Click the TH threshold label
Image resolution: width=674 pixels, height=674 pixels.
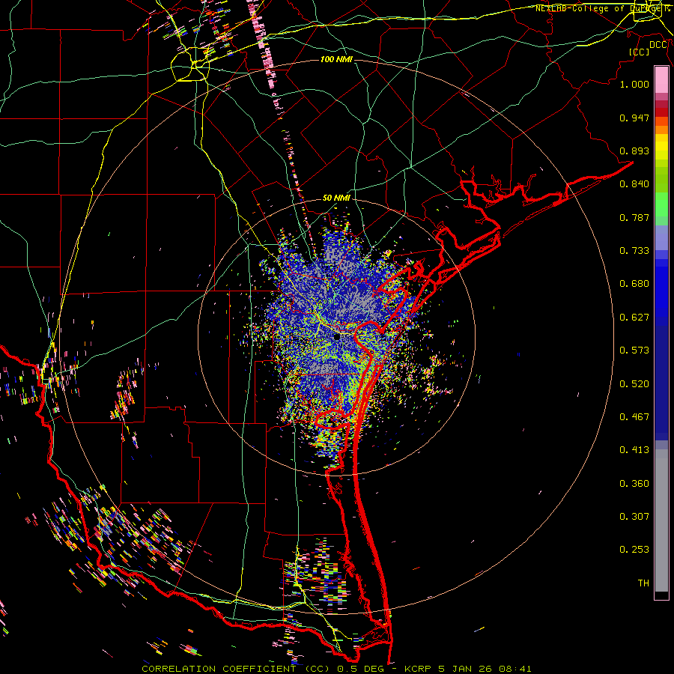pyautogui.click(x=643, y=583)
